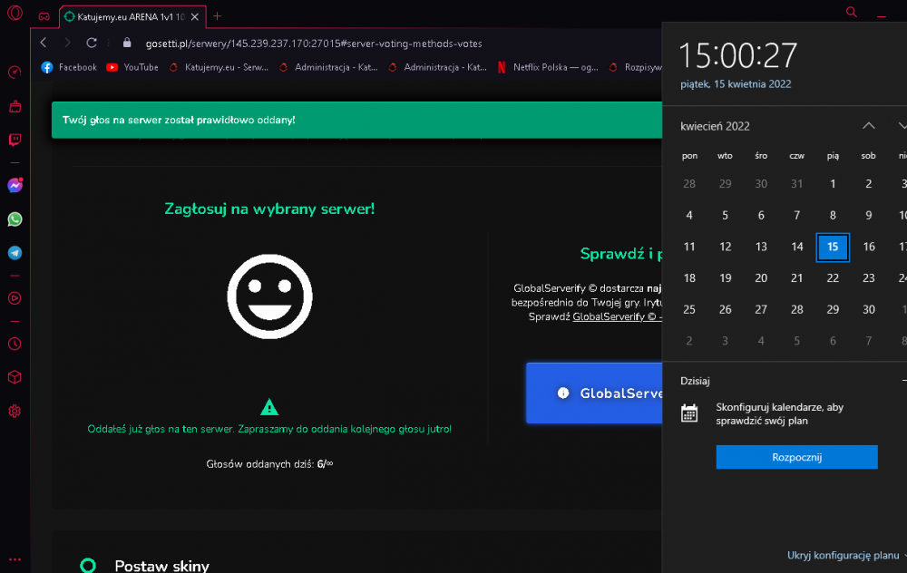Select April 30 in the calendar
907x573 pixels.
pyautogui.click(x=869, y=309)
